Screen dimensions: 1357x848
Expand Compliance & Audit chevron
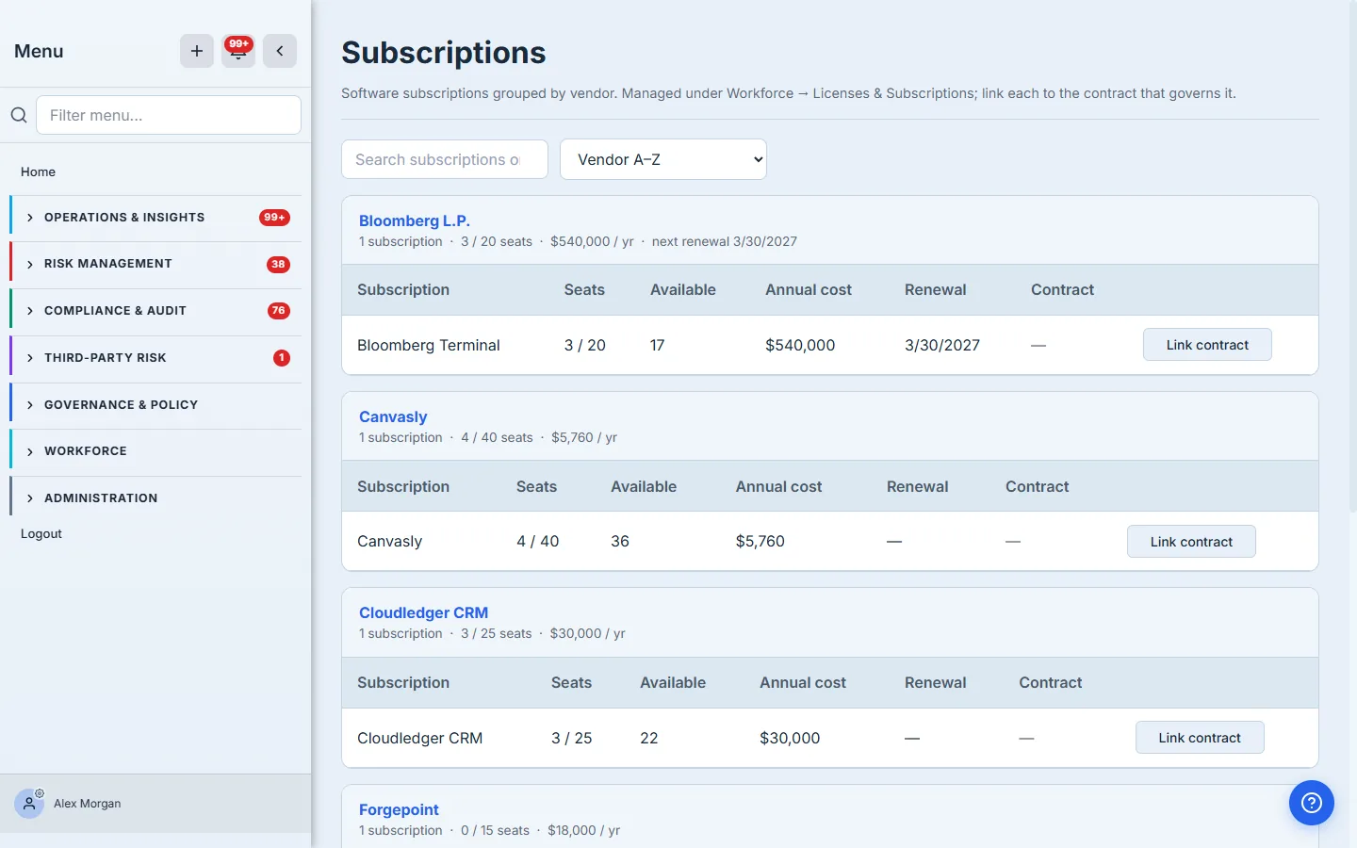click(x=30, y=311)
